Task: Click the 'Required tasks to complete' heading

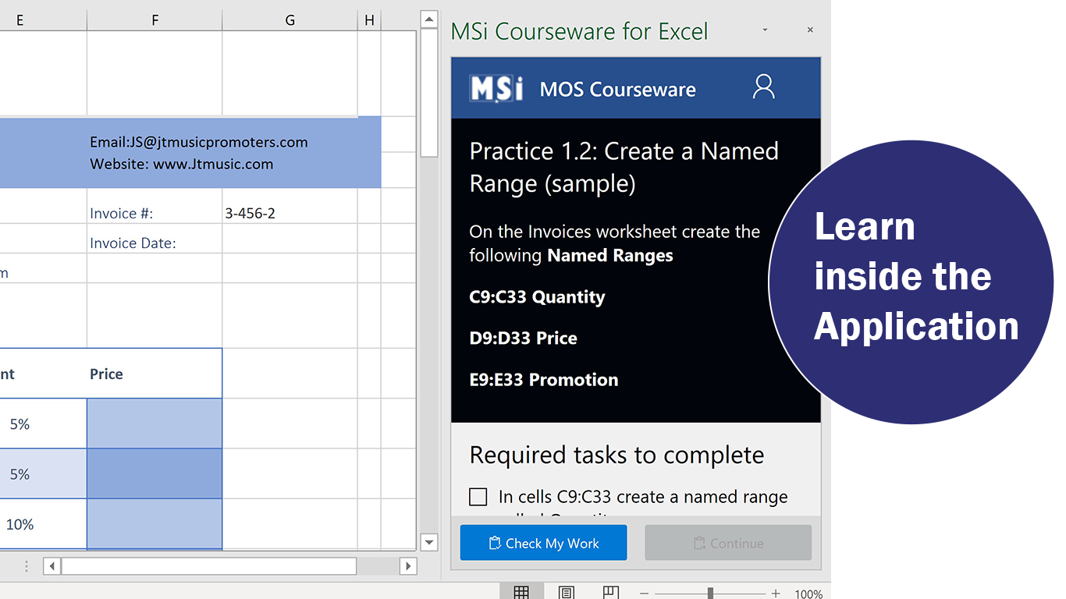Action: point(617,455)
